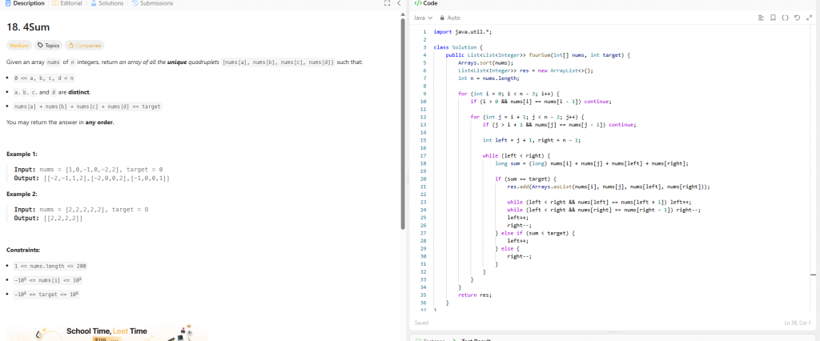Open the Solutions tab
The height and width of the screenshot is (341, 820).
click(x=107, y=3)
